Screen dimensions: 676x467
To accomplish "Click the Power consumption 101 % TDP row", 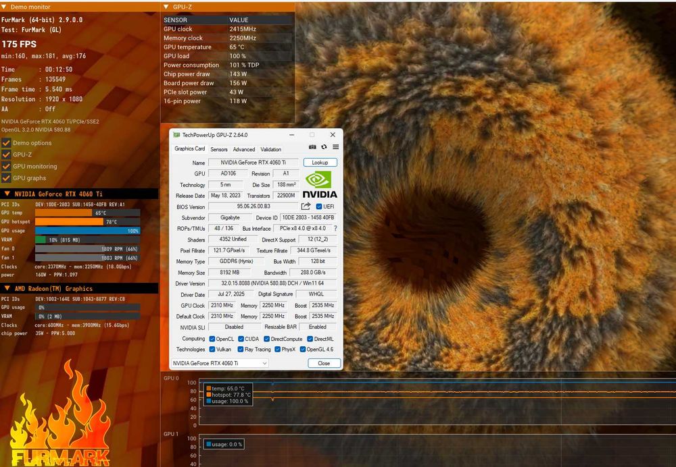I will point(228,65).
